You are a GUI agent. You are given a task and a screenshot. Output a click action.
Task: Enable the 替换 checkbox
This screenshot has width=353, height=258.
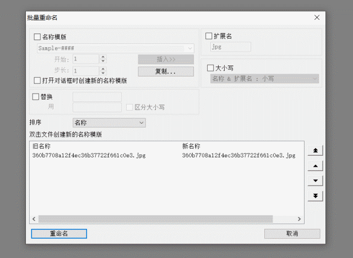[x=36, y=97]
